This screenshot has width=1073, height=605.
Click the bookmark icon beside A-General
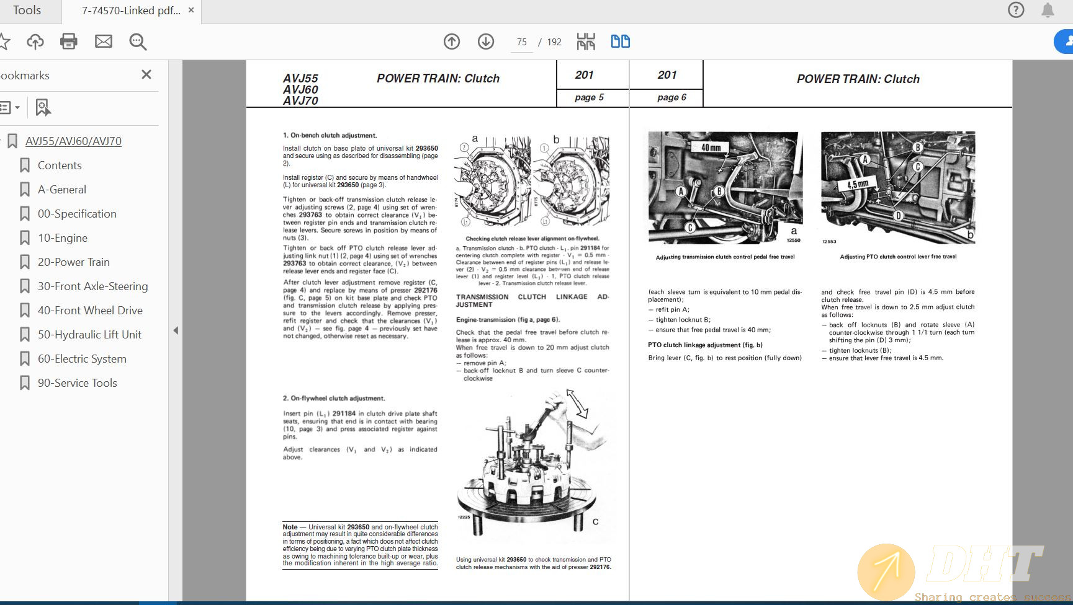pos(25,190)
